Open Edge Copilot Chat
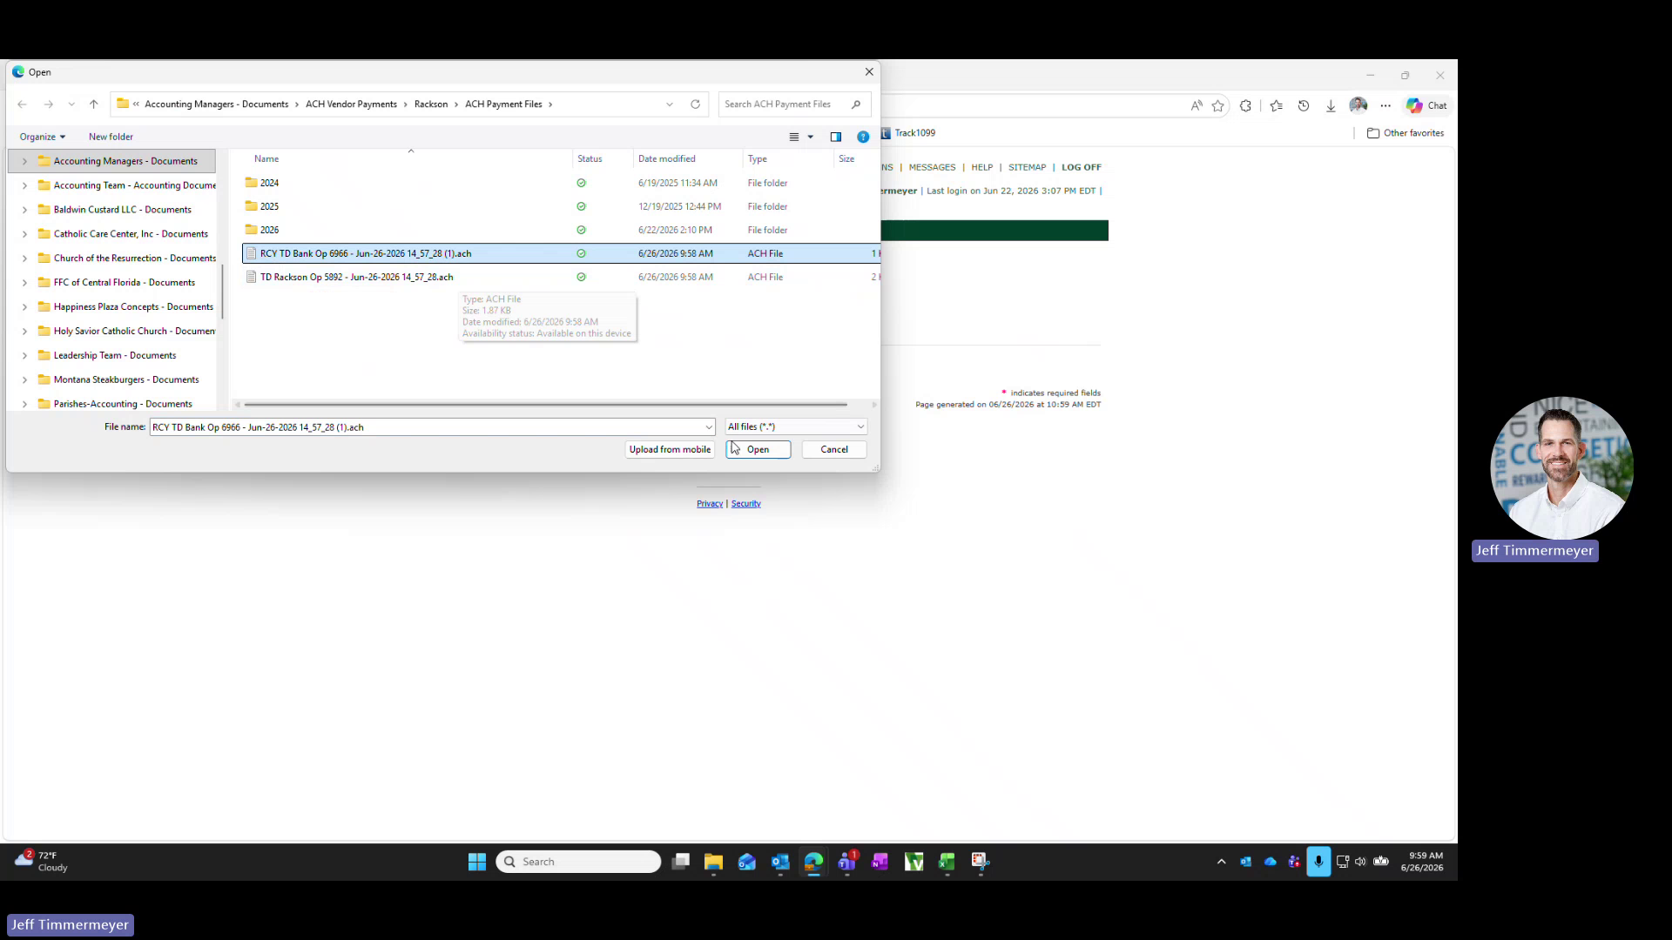 [x=1426, y=106]
